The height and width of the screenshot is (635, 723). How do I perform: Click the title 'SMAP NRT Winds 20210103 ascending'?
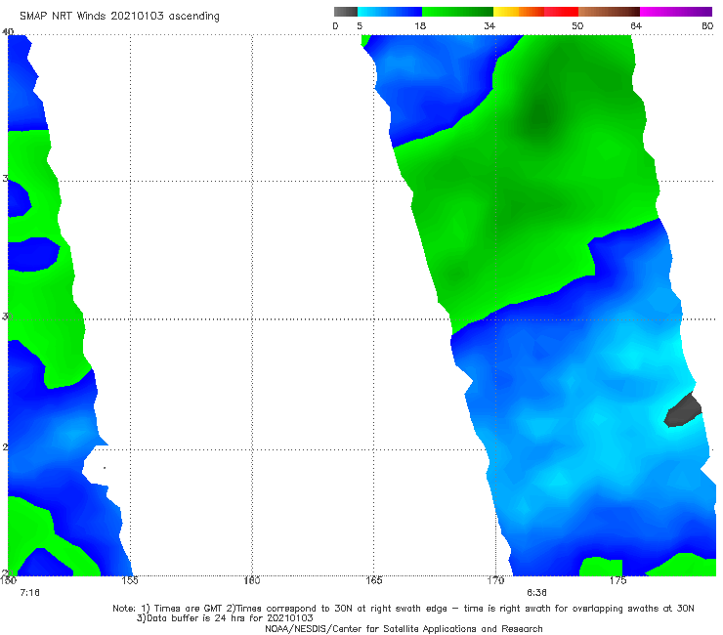[x=119, y=16]
